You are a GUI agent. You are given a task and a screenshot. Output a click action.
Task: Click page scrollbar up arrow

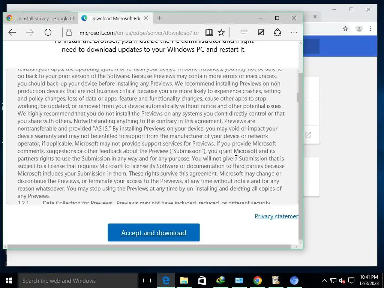coord(301,43)
